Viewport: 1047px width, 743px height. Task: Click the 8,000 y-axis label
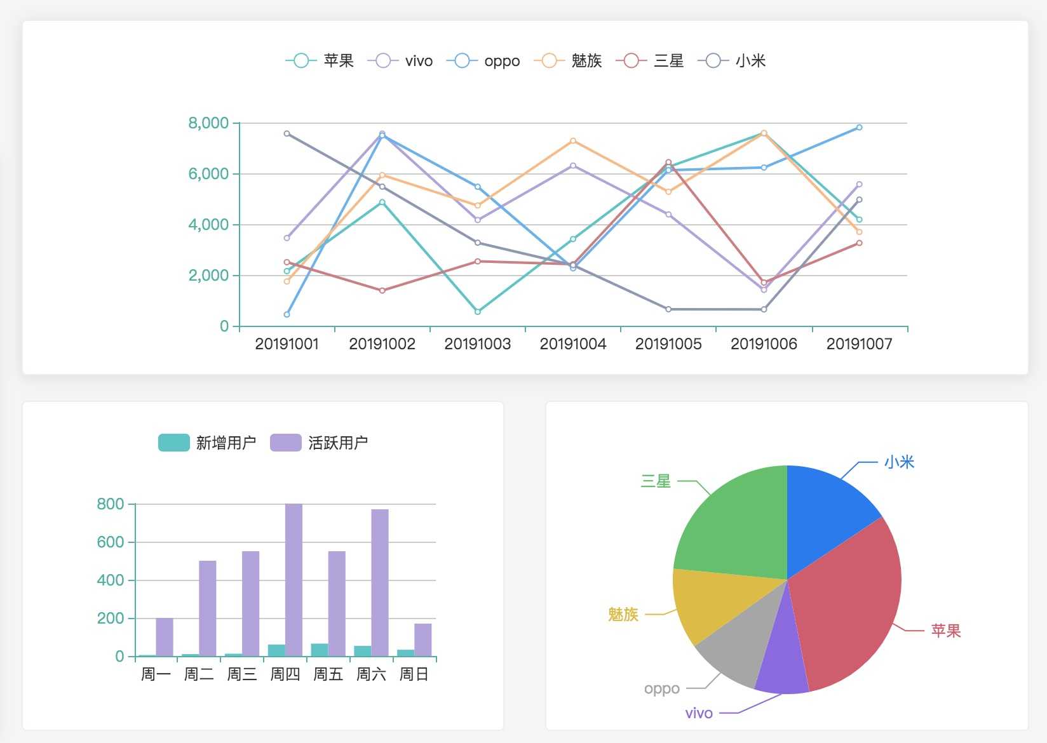(x=208, y=123)
